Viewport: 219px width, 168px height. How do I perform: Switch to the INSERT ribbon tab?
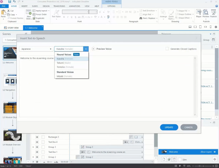click(24, 6)
